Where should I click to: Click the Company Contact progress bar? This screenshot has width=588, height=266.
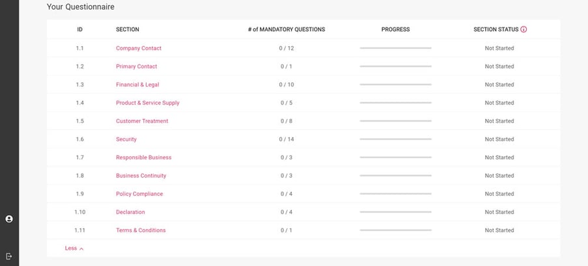395,48
